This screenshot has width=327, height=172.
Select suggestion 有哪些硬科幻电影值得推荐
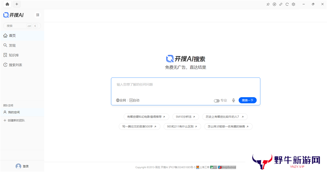pos(146,117)
